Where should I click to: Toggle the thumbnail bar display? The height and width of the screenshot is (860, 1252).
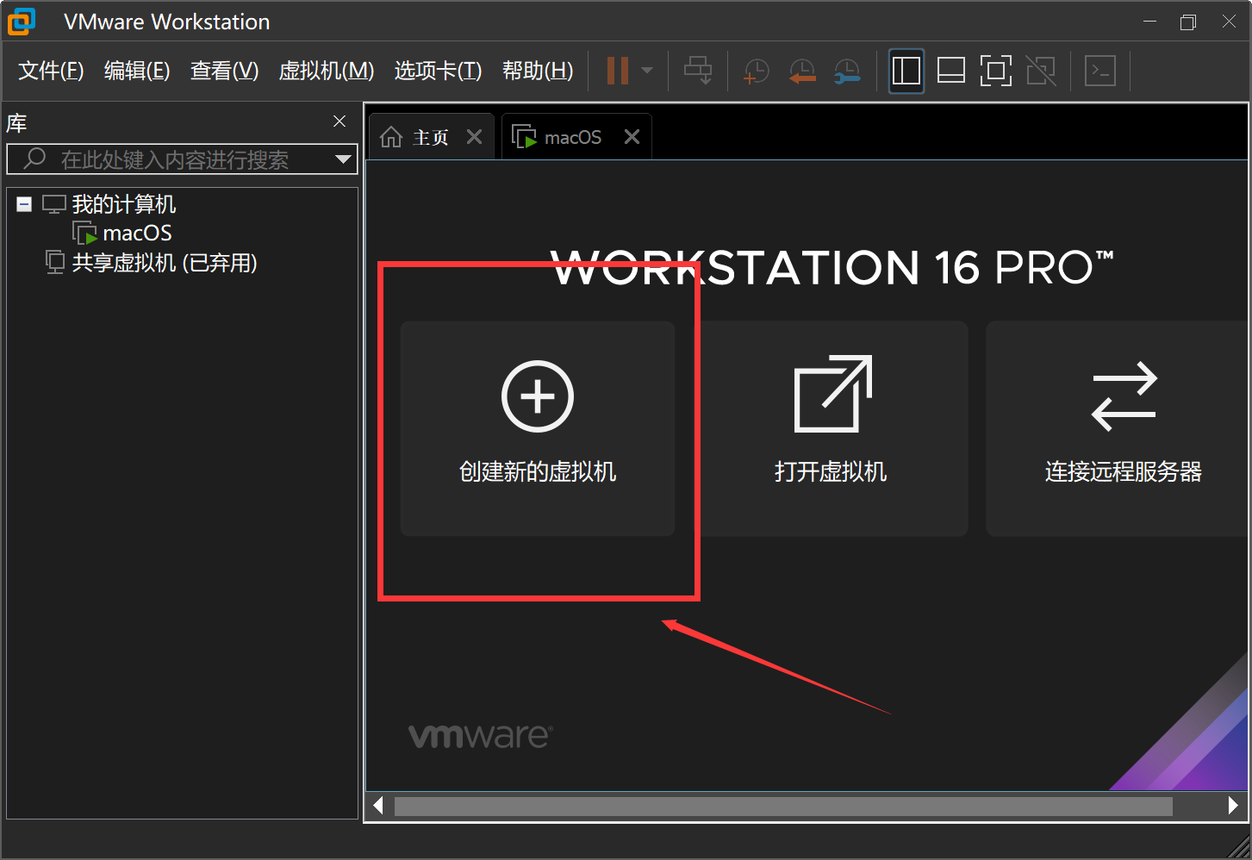pyautogui.click(x=950, y=70)
